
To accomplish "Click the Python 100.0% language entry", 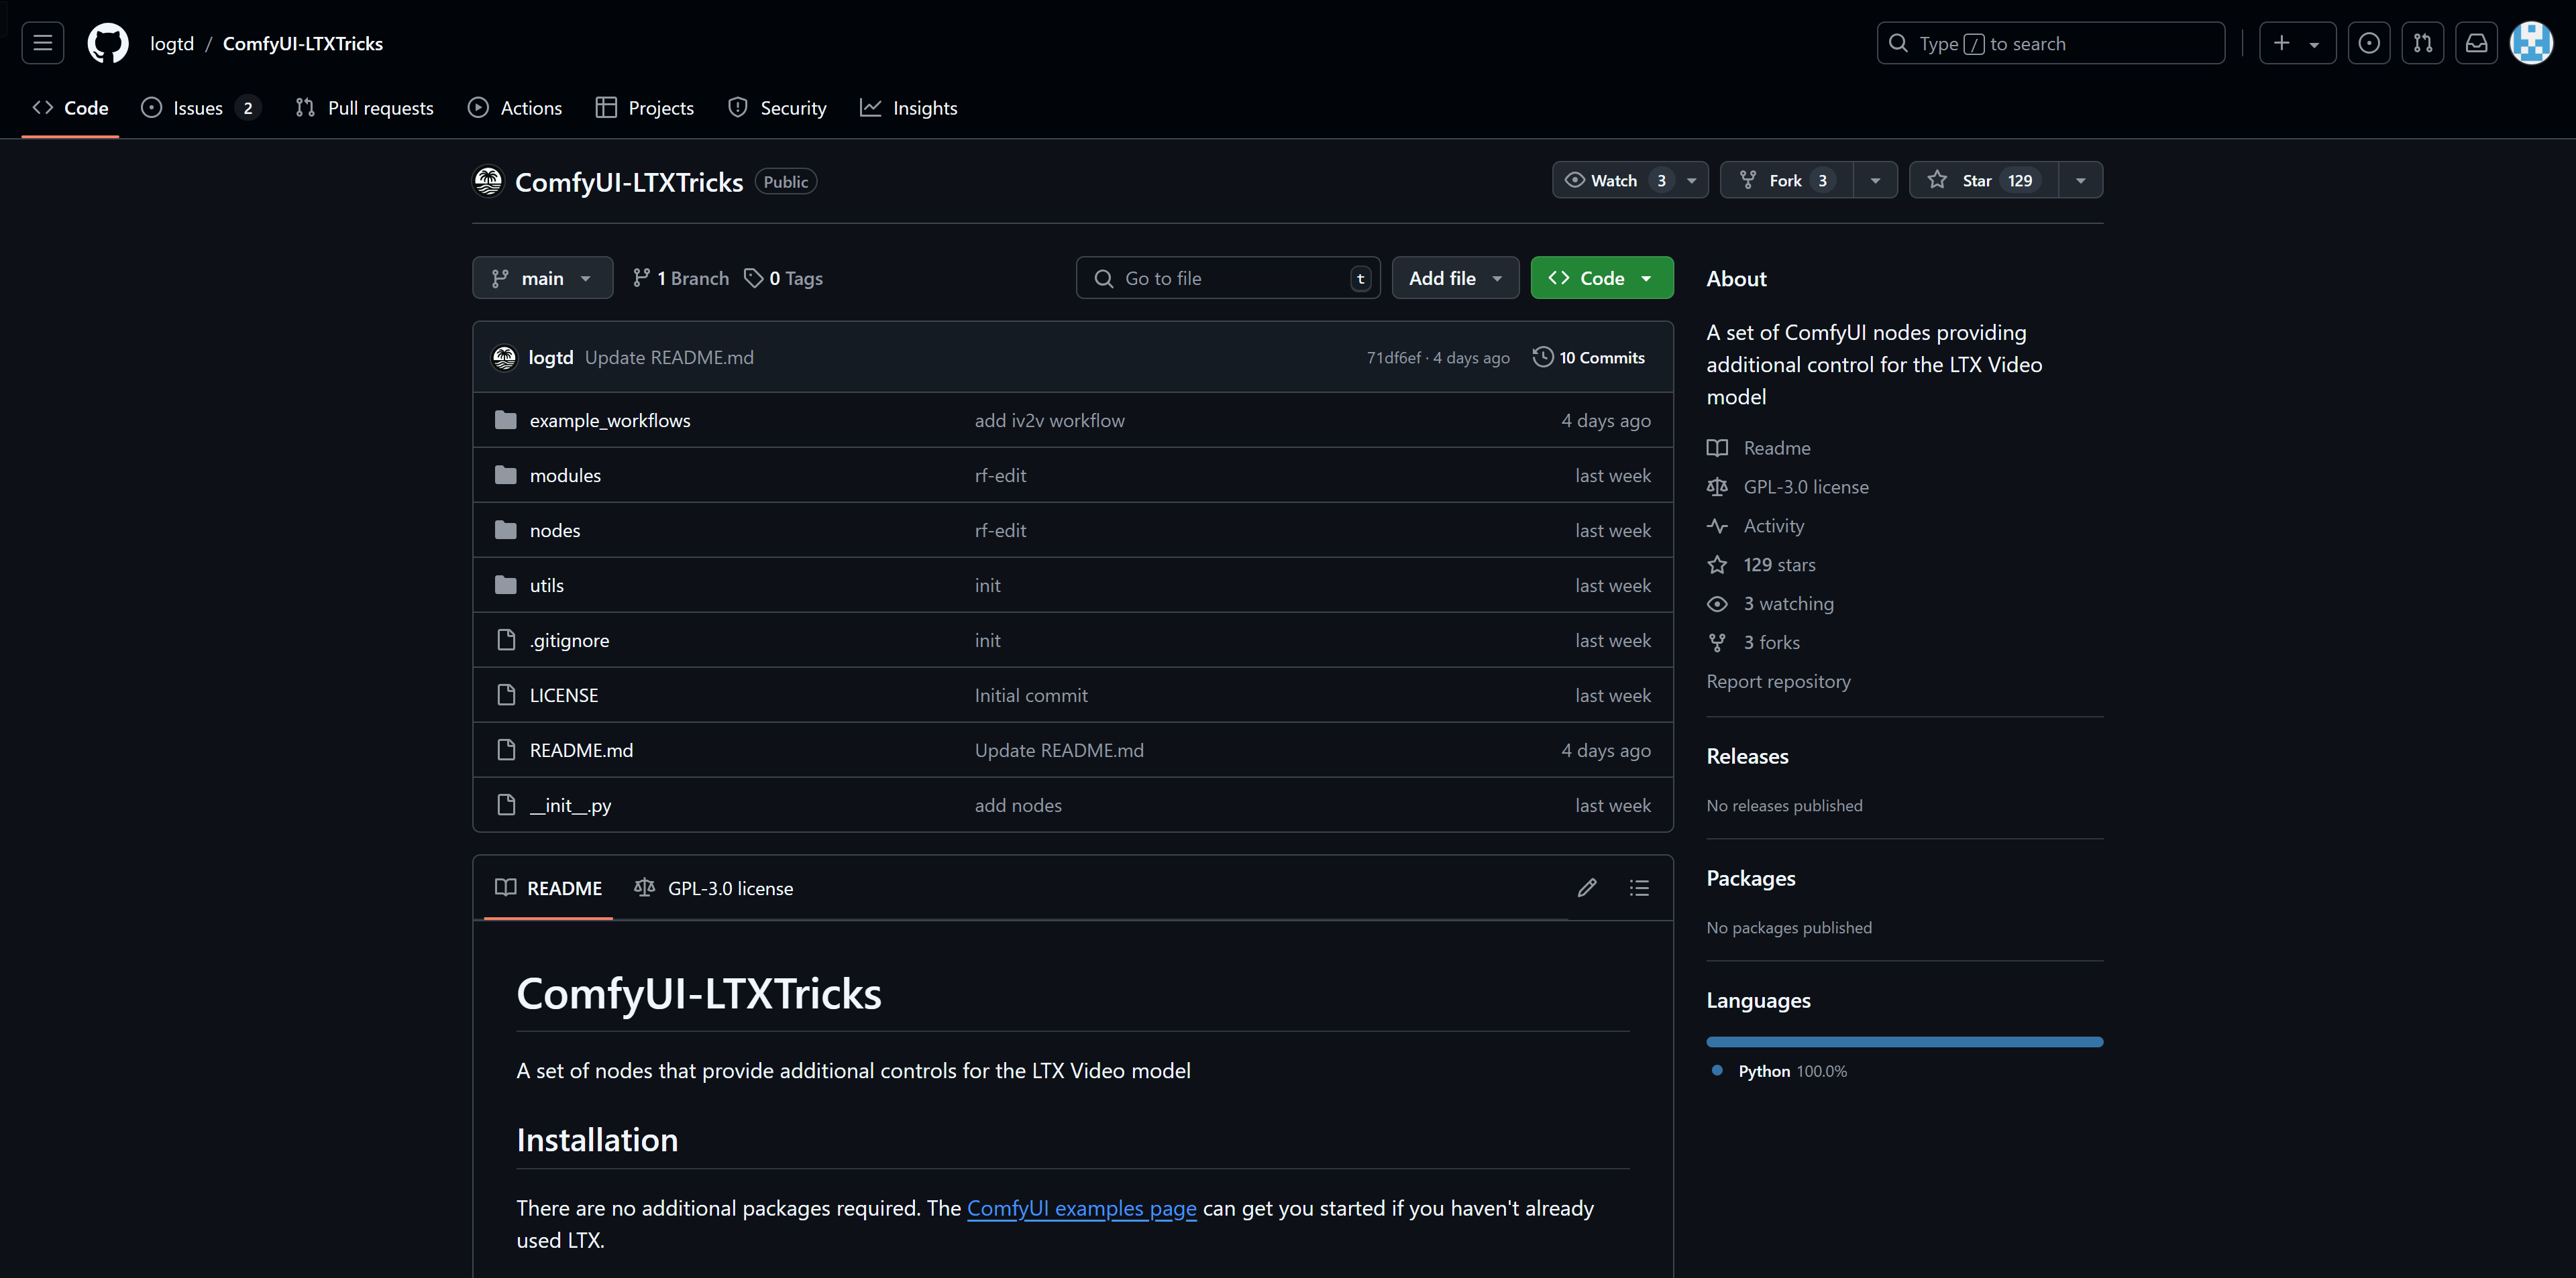I will click(x=1792, y=1071).
